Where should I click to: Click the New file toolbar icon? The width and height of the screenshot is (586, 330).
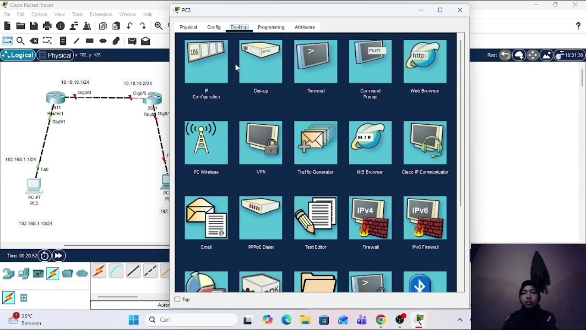pyautogui.click(x=7, y=26)
